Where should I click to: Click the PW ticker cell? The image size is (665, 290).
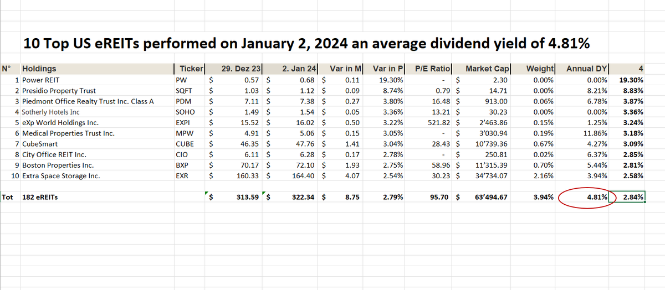click(x=190, y=80)
